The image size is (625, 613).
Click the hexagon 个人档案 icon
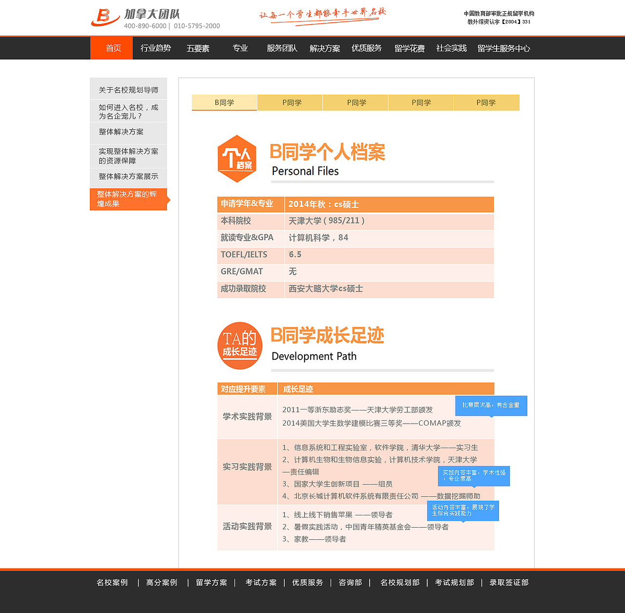[x=237, y=159]
